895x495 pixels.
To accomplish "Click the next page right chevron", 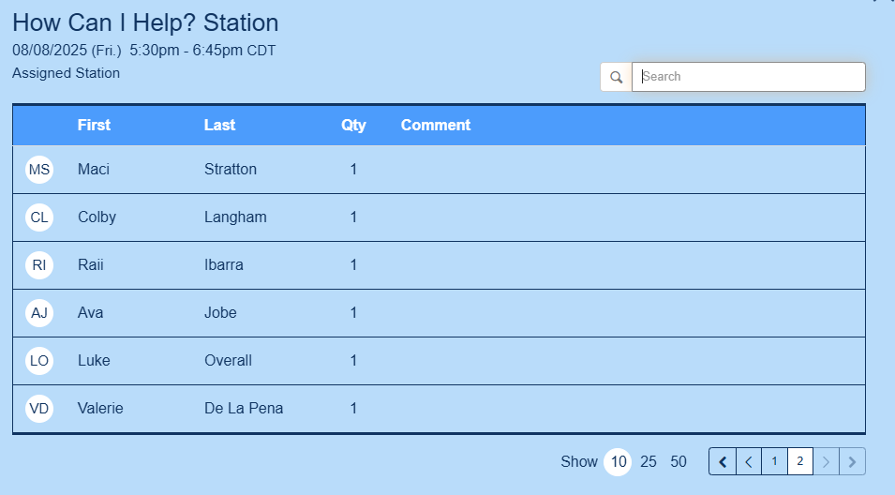I will 826,461.
